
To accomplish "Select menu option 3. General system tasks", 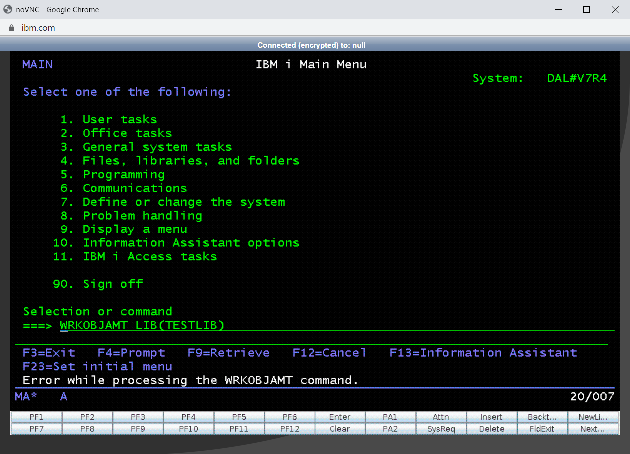I will click(x=146, y=147).
